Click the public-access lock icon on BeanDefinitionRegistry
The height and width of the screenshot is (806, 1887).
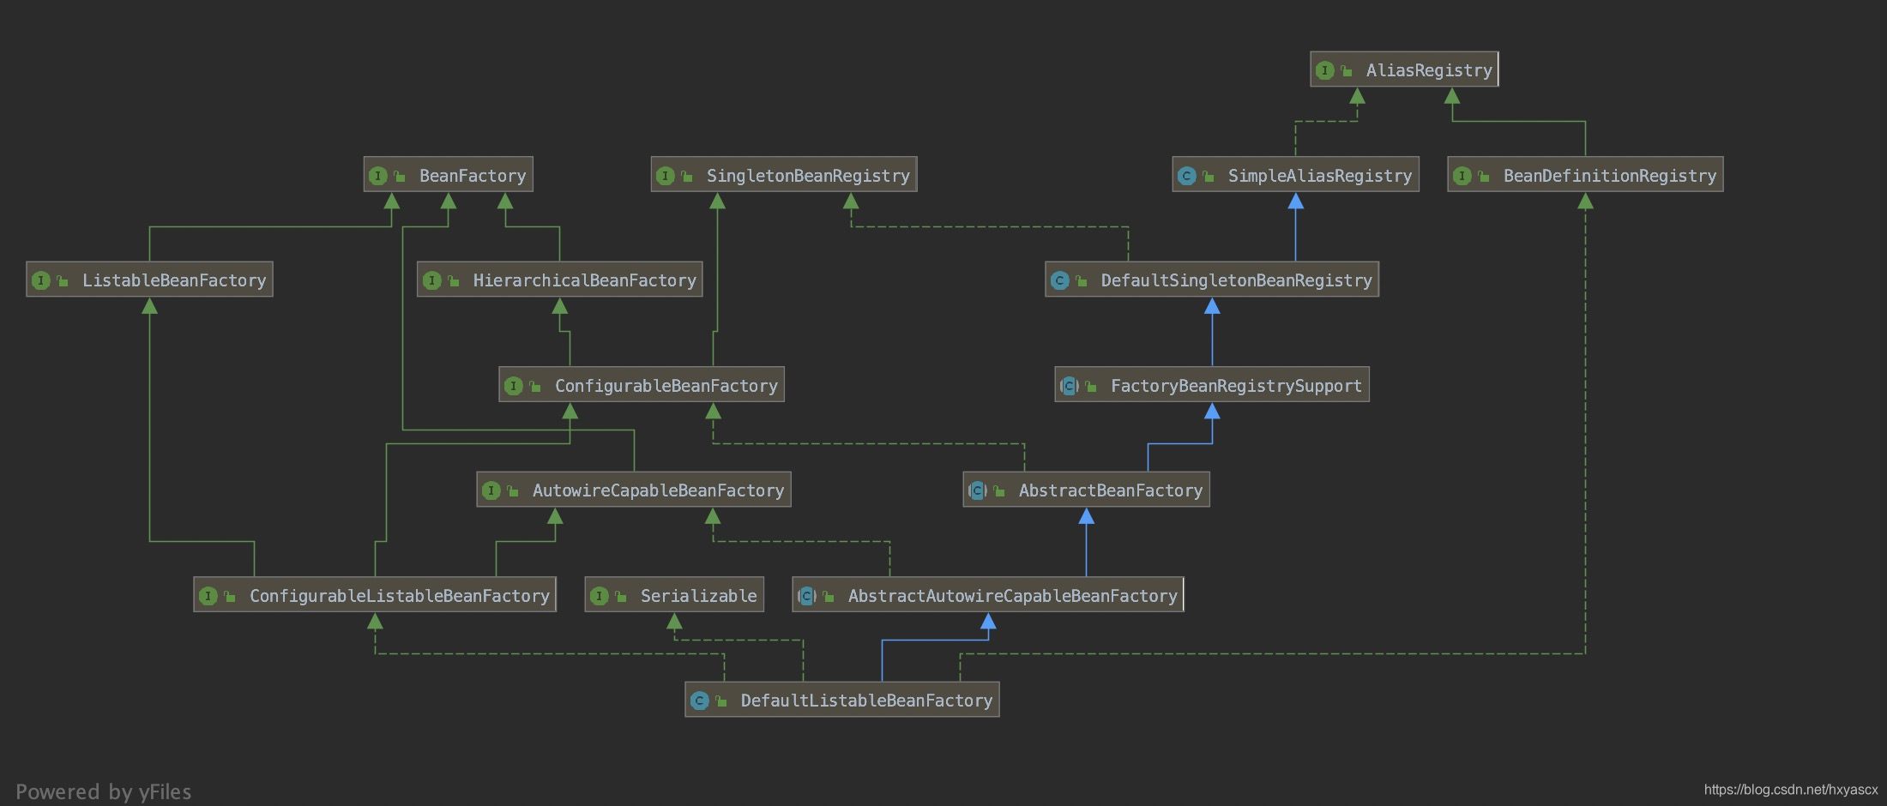click(1484, 177)
